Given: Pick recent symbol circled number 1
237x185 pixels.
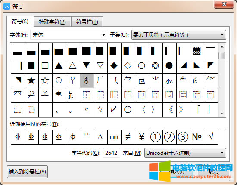Looking at the screenshot, I should click(156, 137).
